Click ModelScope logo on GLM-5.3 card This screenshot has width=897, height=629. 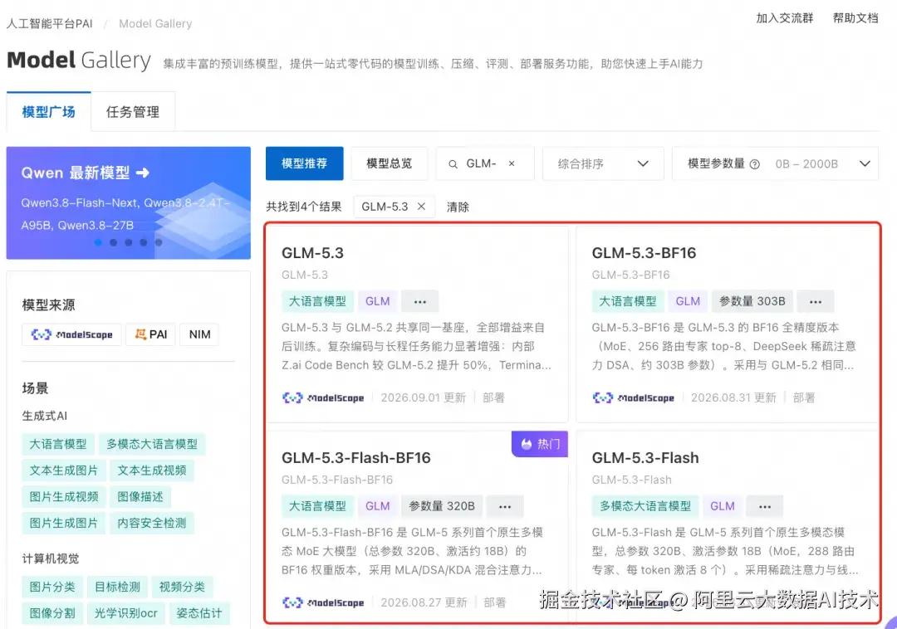coord(323,397)
